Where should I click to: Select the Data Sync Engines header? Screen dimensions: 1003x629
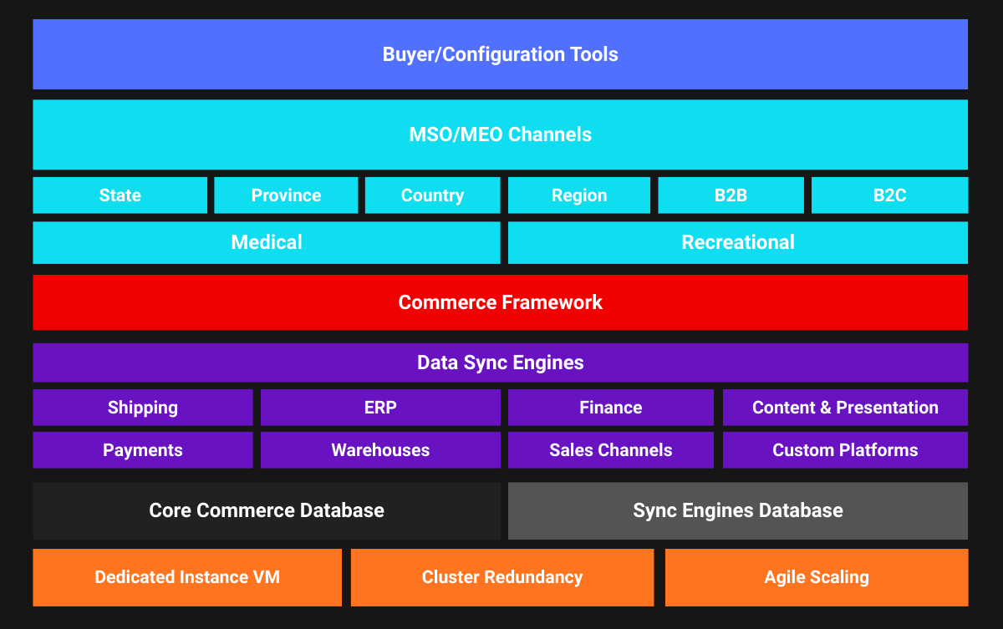coord(501,363)
